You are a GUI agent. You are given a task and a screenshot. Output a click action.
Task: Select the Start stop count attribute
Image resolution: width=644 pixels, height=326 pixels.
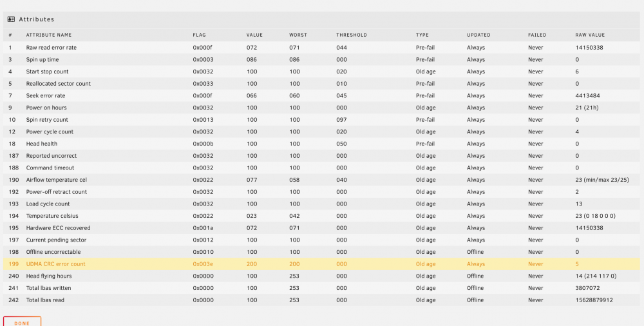(47, 72)
